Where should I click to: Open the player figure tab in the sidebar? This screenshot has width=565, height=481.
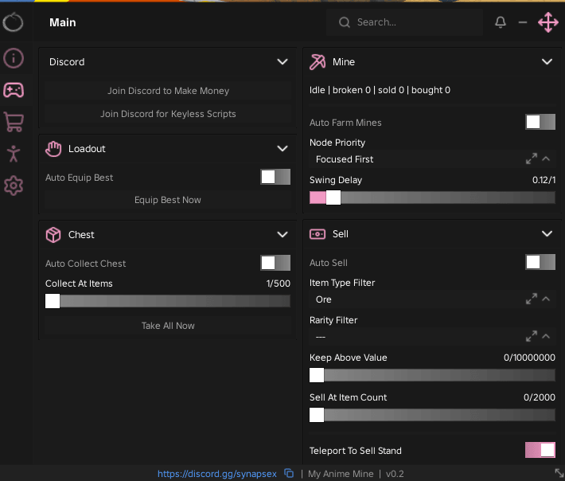[14, 154]
